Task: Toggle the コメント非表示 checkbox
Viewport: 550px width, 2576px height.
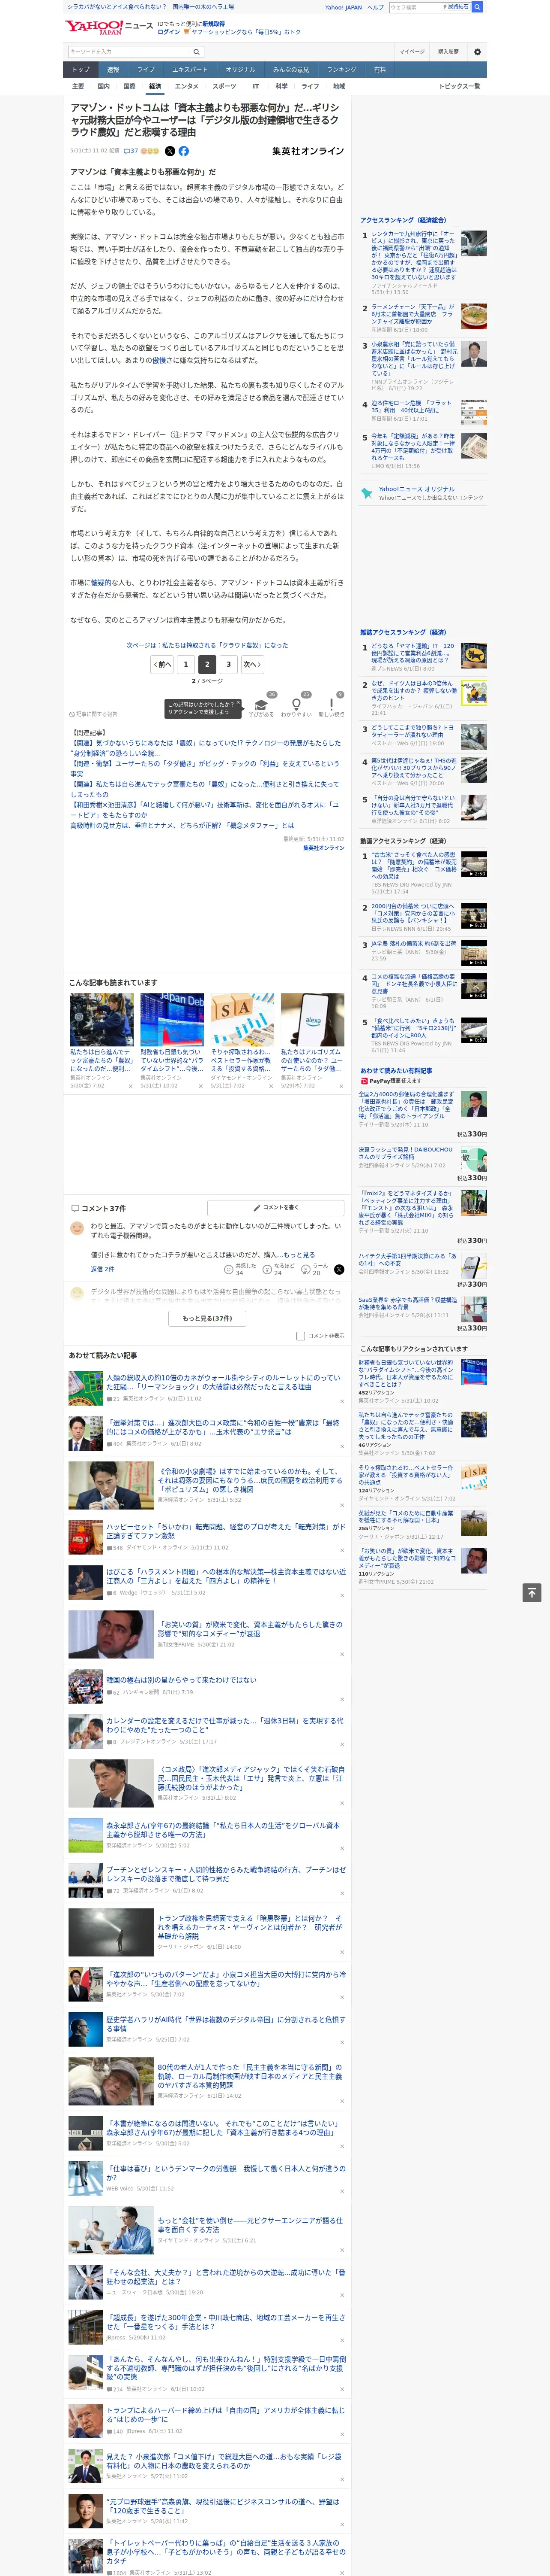Action: point(300,1336)
